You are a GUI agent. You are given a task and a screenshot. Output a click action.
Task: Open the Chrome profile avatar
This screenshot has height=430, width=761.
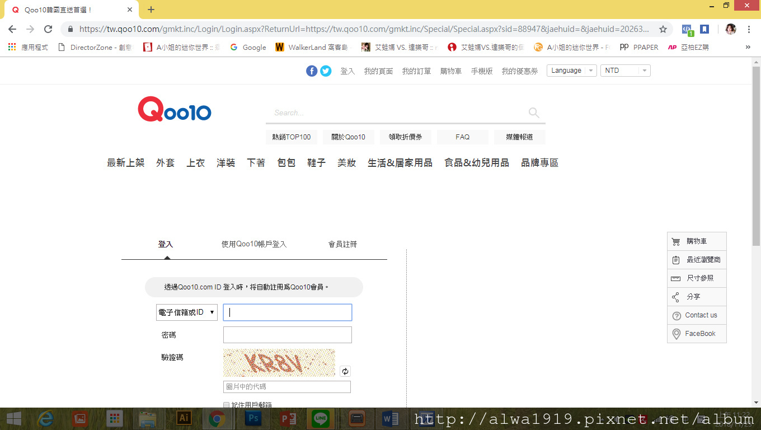point(731,29)
